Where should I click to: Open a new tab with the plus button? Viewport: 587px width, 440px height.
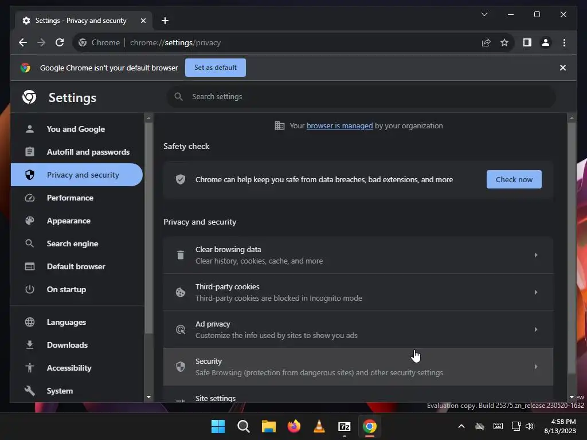click(x=165, y=21)
